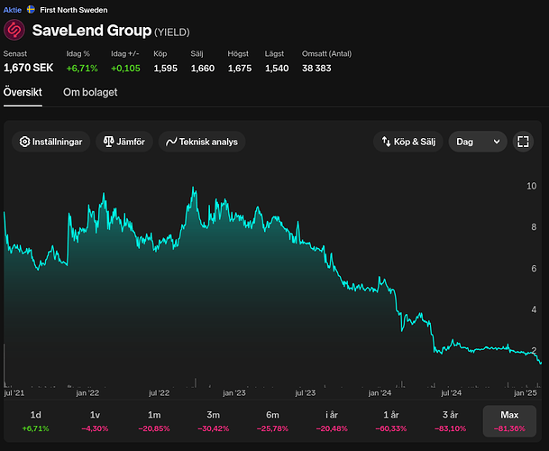Click the 10 price axis label
The width and height of the screenshot is (549, 451).
tap(532, 186)
